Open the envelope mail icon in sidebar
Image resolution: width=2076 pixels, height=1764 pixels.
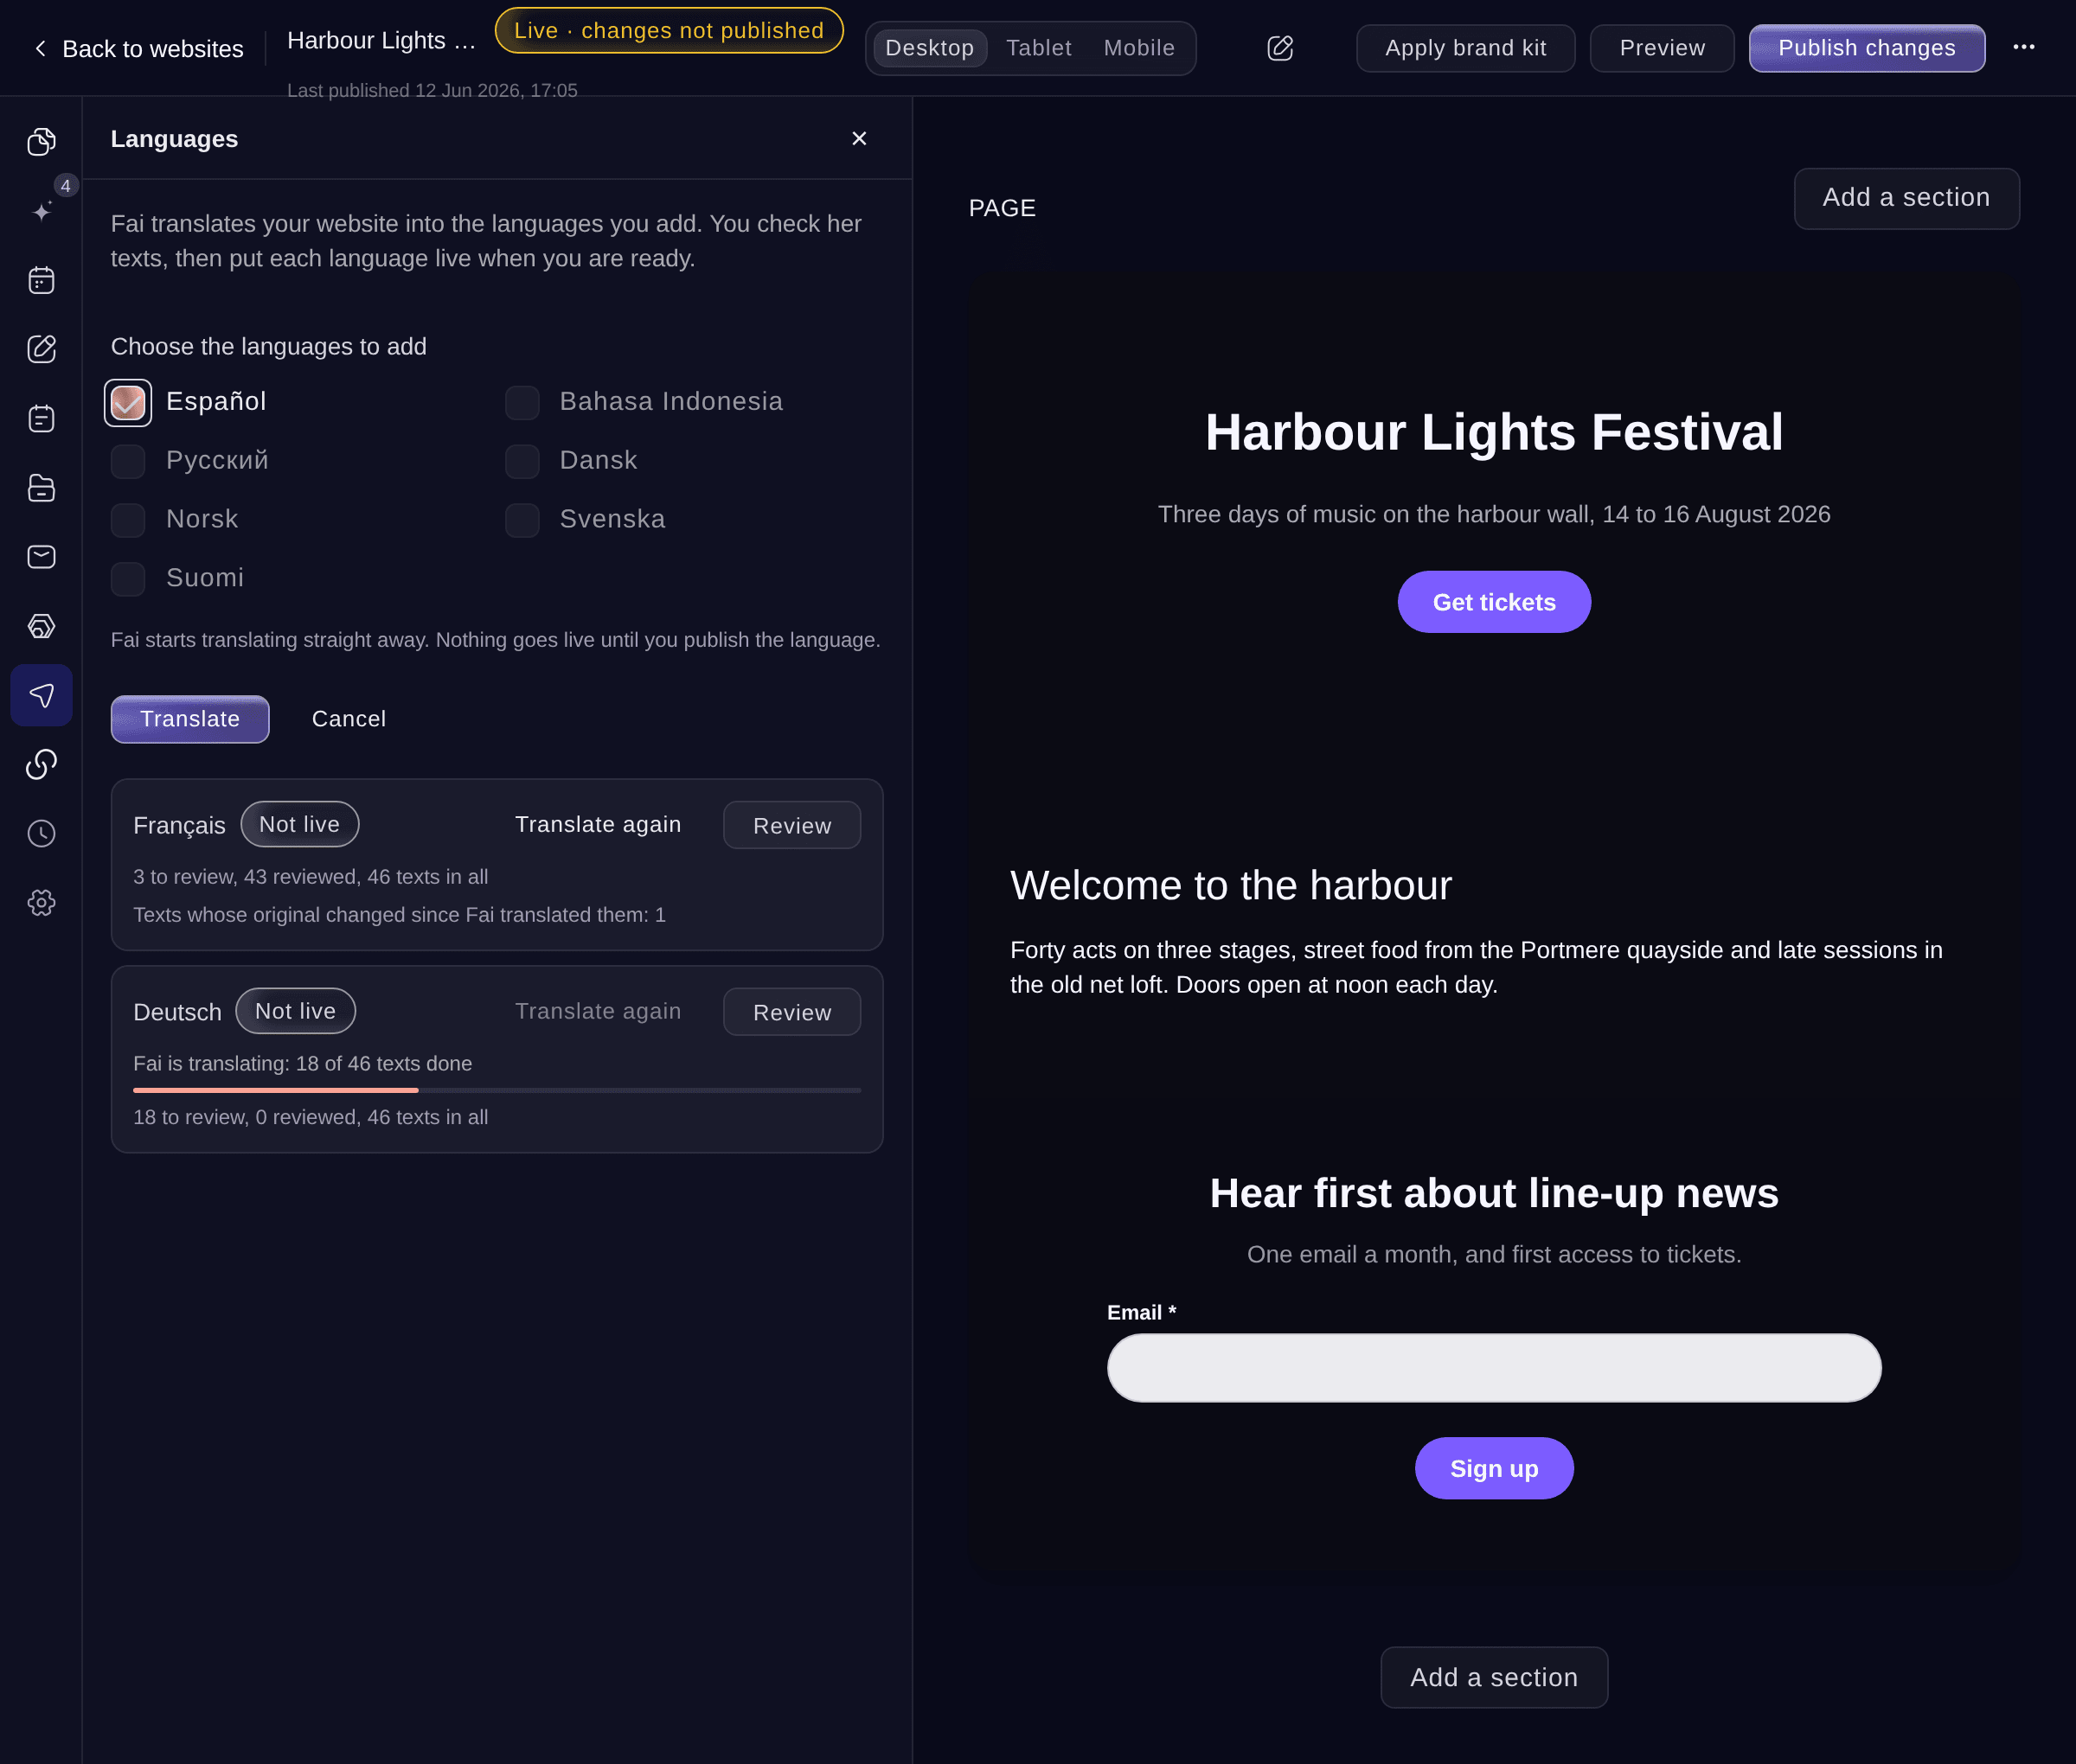(x=41, y=557)
